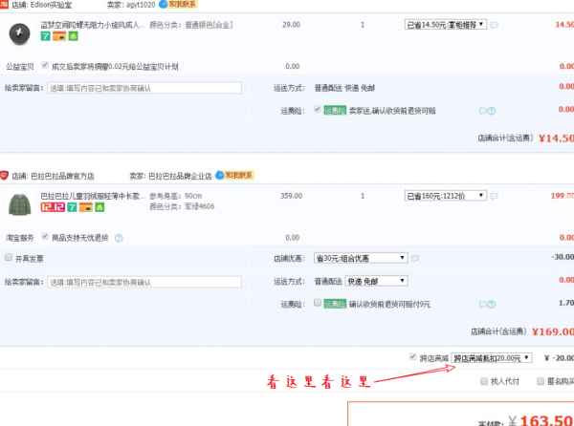Check the 匿名购买 checkbox

click(541, 381)
